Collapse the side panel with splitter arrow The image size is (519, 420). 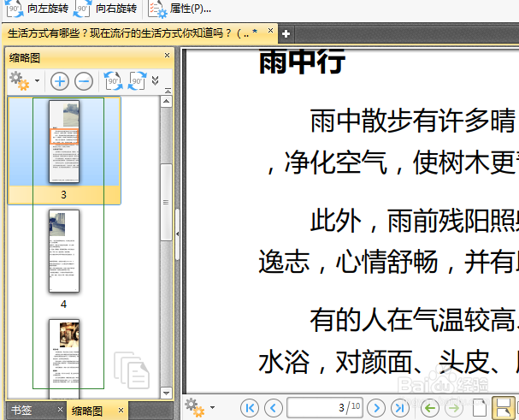177,234
